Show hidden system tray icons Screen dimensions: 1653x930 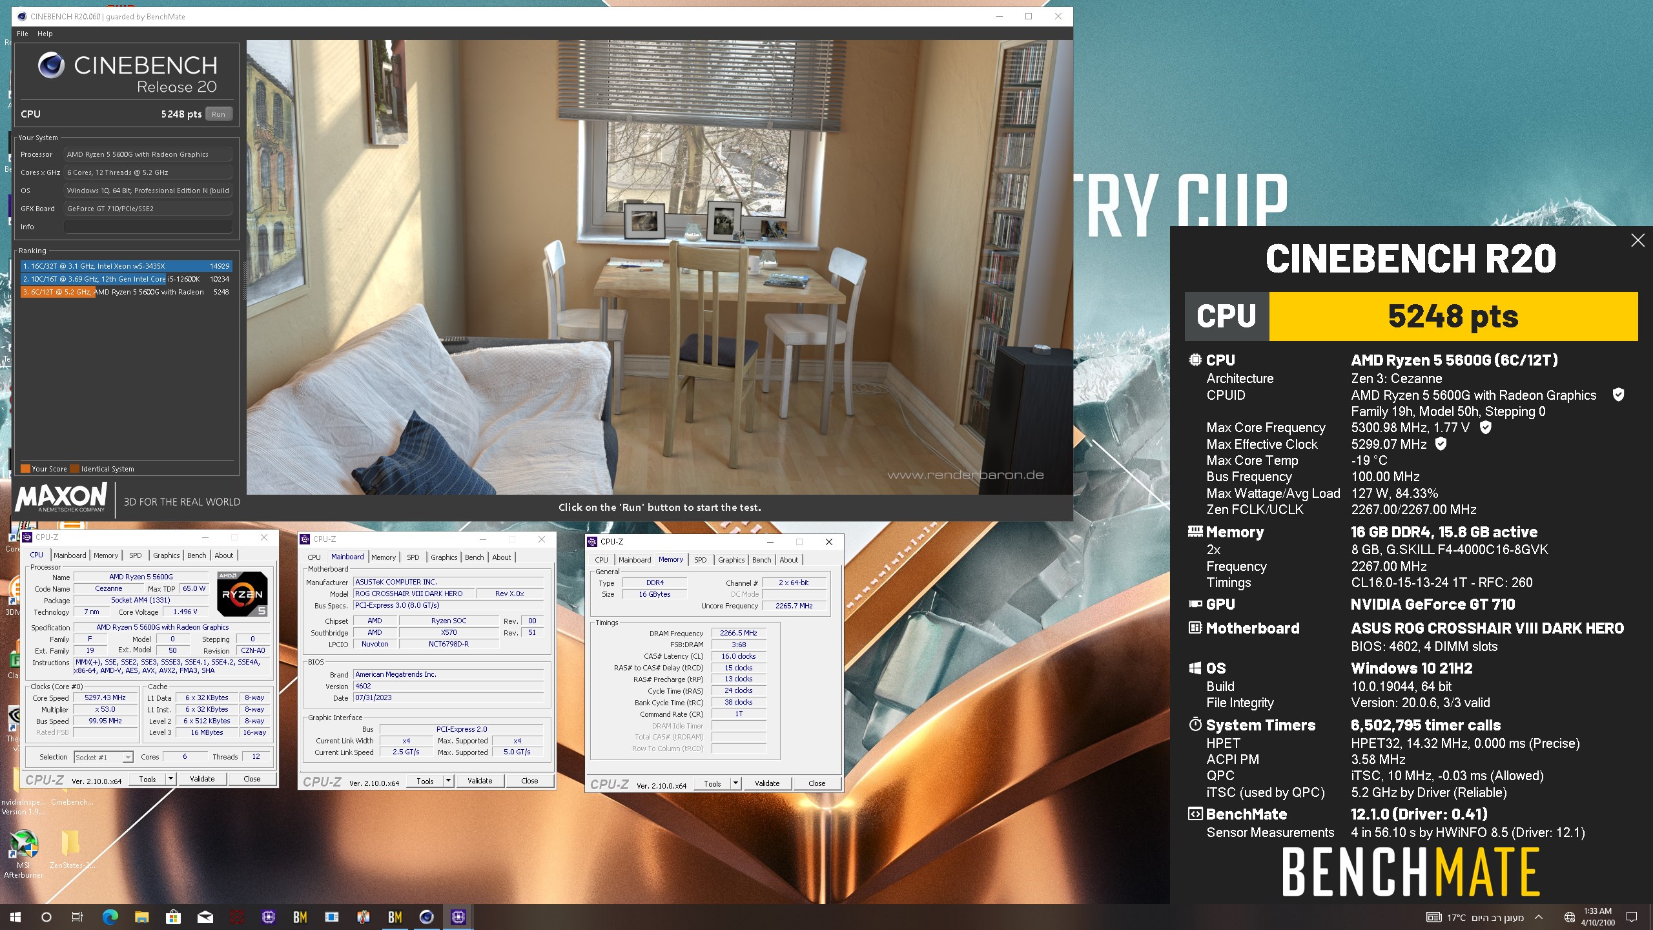pos(1539,917)
